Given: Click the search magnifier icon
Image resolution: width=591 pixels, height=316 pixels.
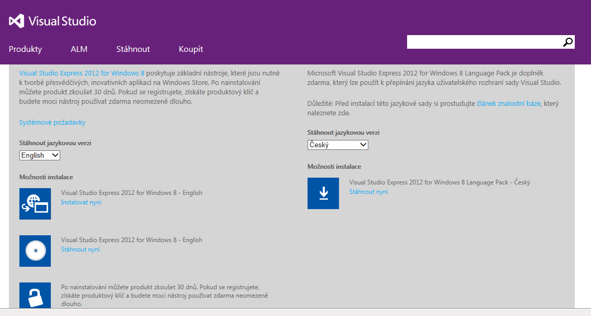Looking at the screenshot, I should [x=567, y=42].
